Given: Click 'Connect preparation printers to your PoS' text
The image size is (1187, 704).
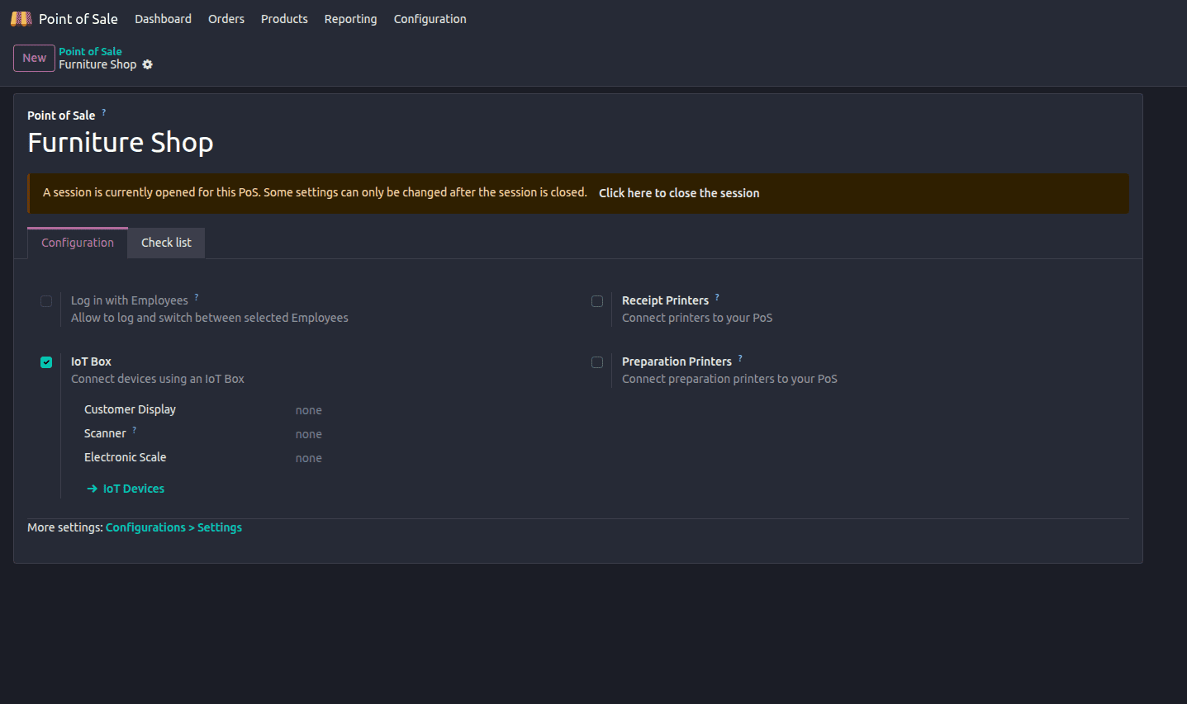Looking at the screenshot, I should click(729, 379).
